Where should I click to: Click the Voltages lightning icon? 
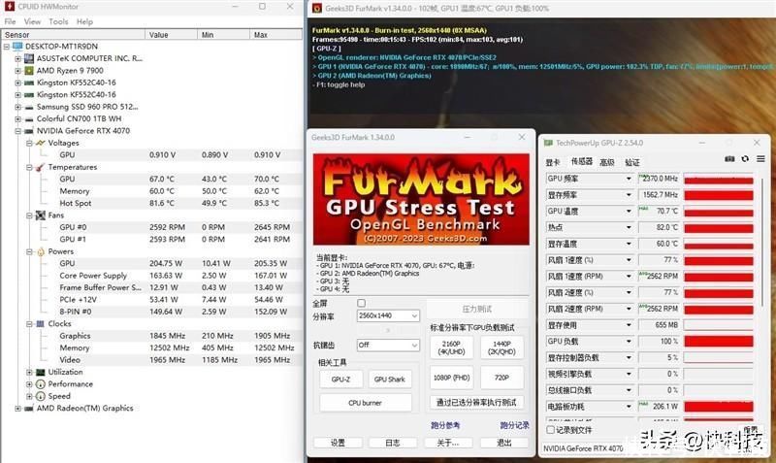[41, 143]
